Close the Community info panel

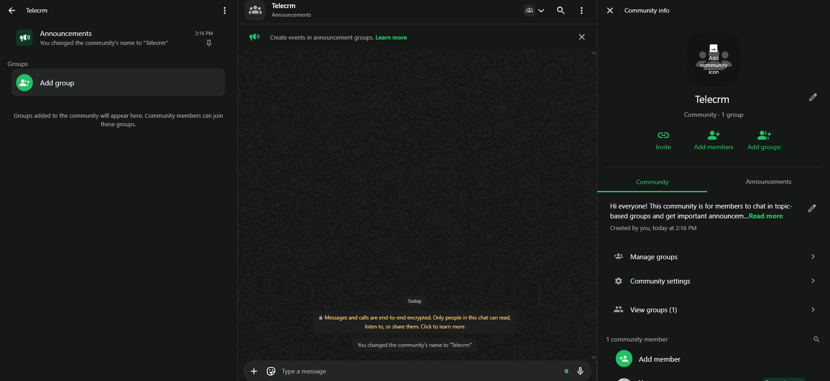(610, 10)
